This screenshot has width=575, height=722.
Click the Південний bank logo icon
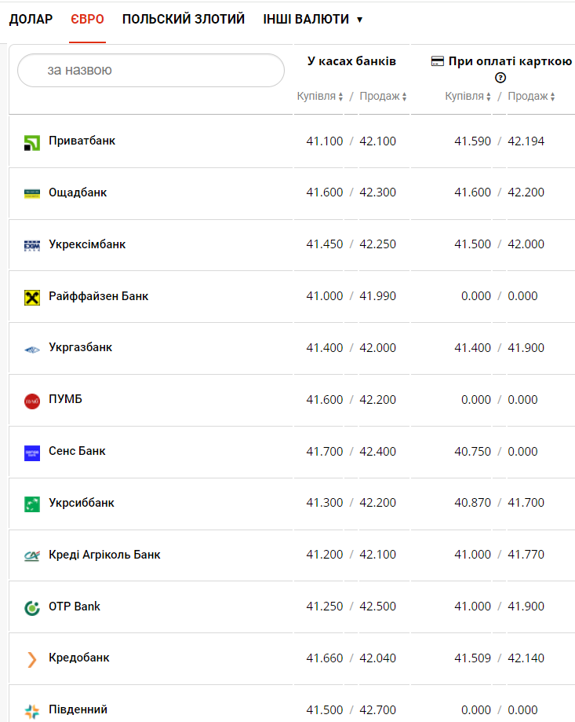31,712
